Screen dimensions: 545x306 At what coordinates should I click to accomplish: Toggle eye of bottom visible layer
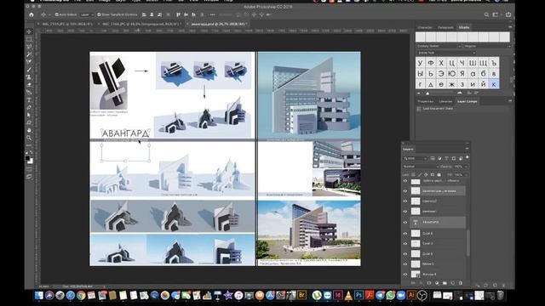(x=405, y=274)
